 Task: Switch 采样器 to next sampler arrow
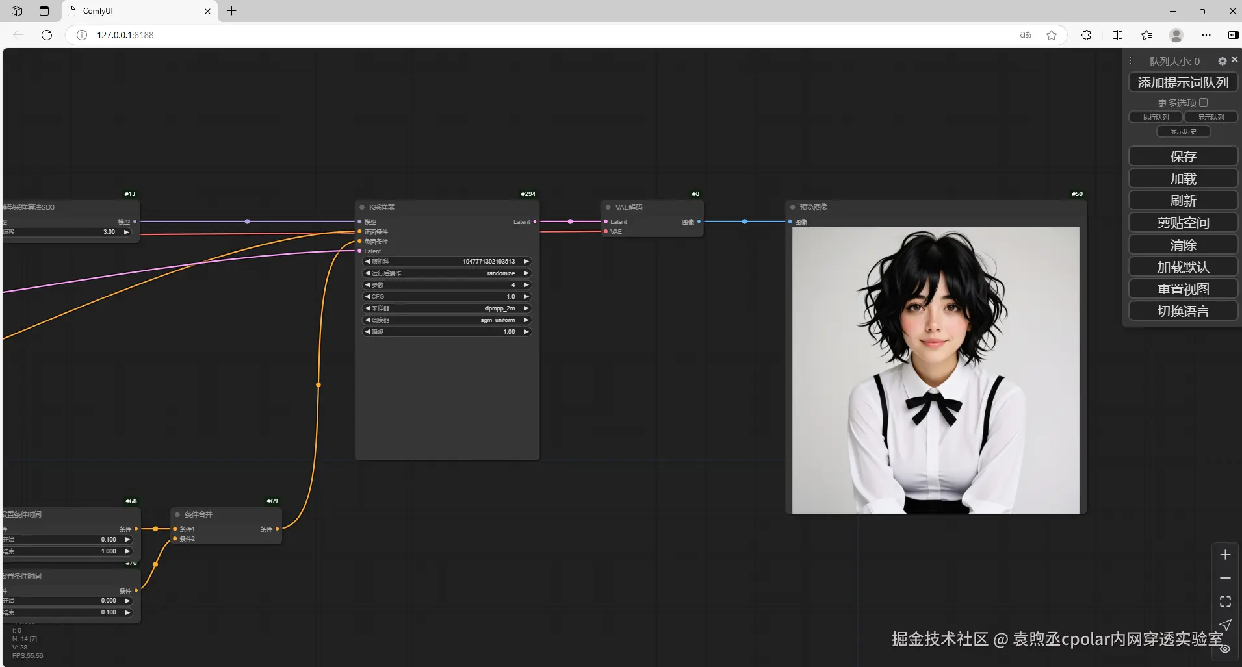tap(526, 308)
